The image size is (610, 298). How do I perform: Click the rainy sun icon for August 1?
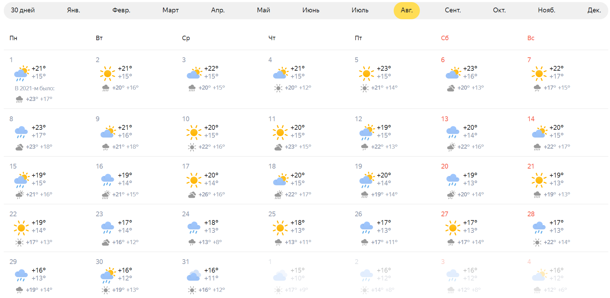tap(21, 73)
